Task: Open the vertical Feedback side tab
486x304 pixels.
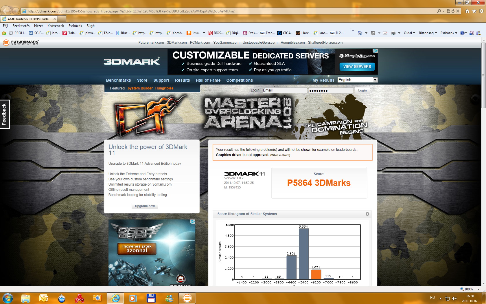Action: point(5,114)
